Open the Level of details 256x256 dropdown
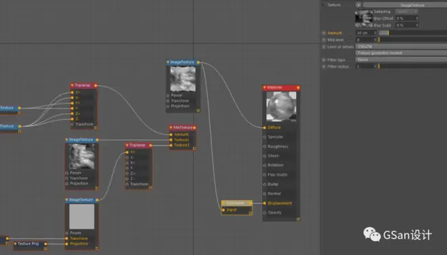The image size is (447, 255). 401,46
